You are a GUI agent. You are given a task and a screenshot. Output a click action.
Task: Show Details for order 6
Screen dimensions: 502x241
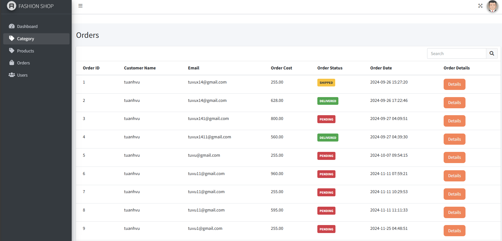454,176
